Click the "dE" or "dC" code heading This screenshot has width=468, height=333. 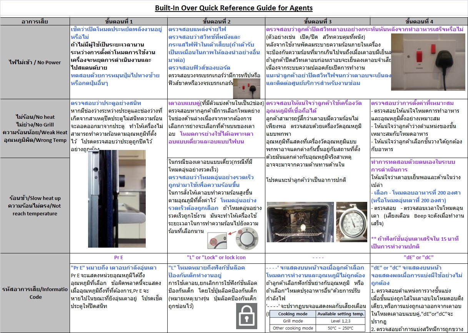click(419, 257)
